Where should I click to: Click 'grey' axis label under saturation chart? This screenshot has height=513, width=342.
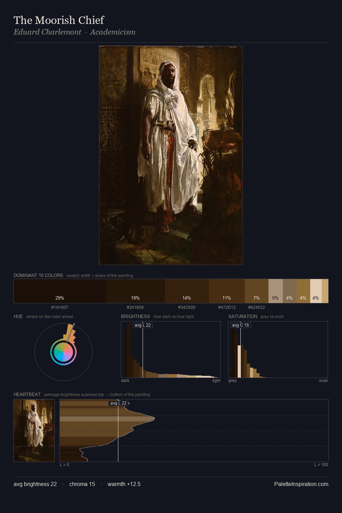(233, 381)
